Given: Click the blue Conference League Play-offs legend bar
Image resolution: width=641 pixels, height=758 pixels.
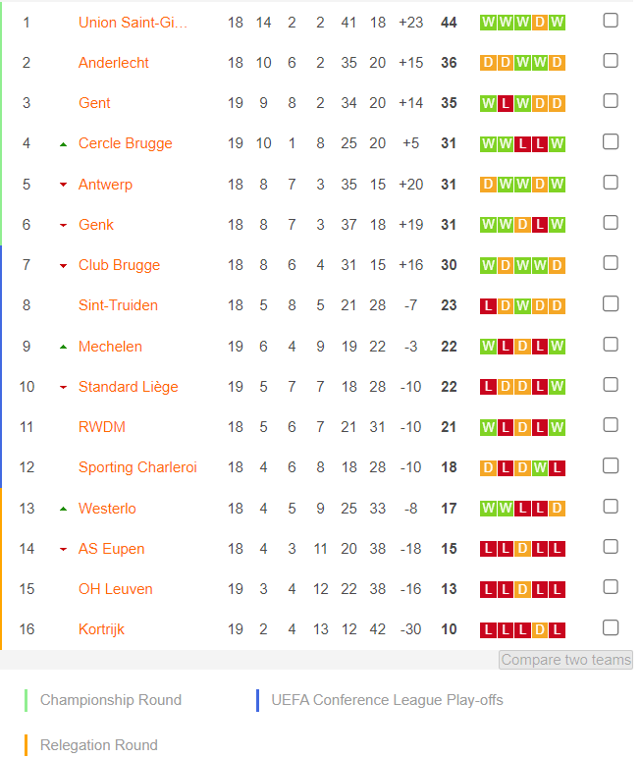Looking at the screenshot, I should (x=257, y=700).
